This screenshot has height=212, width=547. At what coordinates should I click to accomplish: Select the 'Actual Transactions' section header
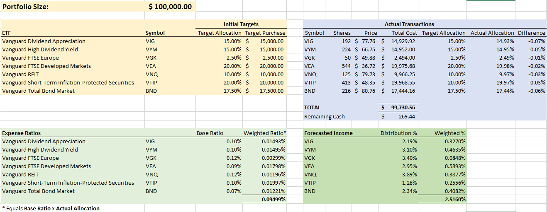tap(409, 24)
